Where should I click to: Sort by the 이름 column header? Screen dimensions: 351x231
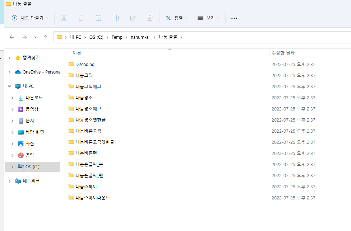coord(77,53)
